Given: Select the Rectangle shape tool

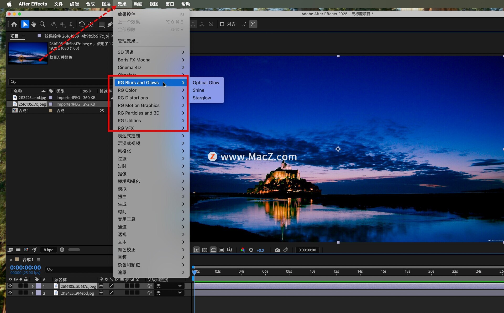Looking at the screenshot, I should pos(101,24).
